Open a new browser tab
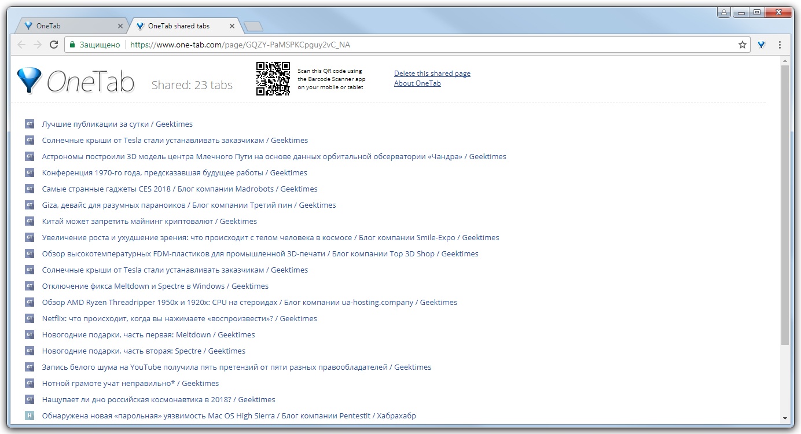This screenshot has width=801, height=434. tap(253, 26)
